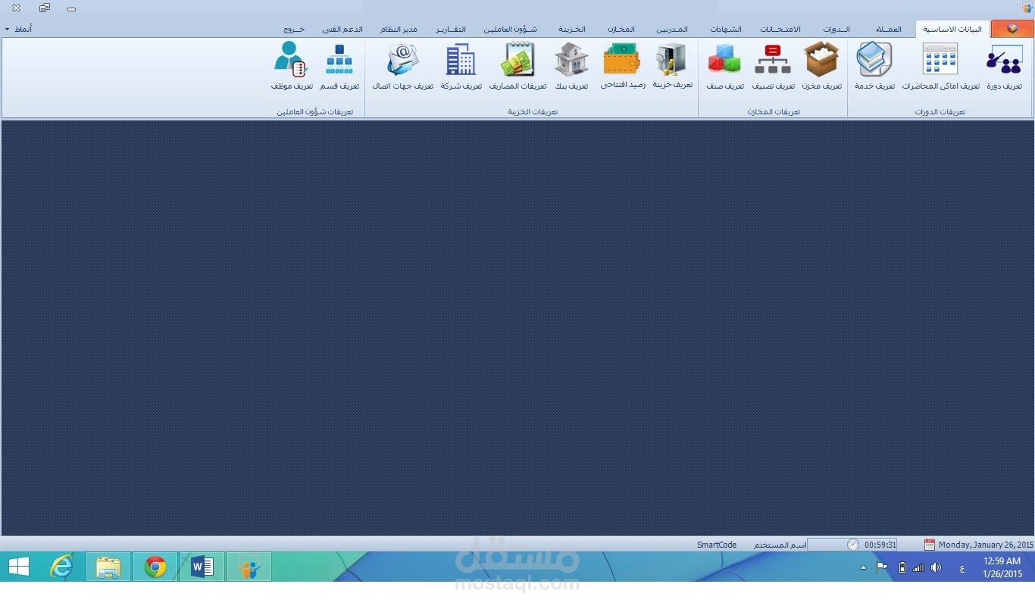This screenshot has width=1035, height=606.
Task: Switch to مدير النظام ribbon tab
Action: point(399,29)
